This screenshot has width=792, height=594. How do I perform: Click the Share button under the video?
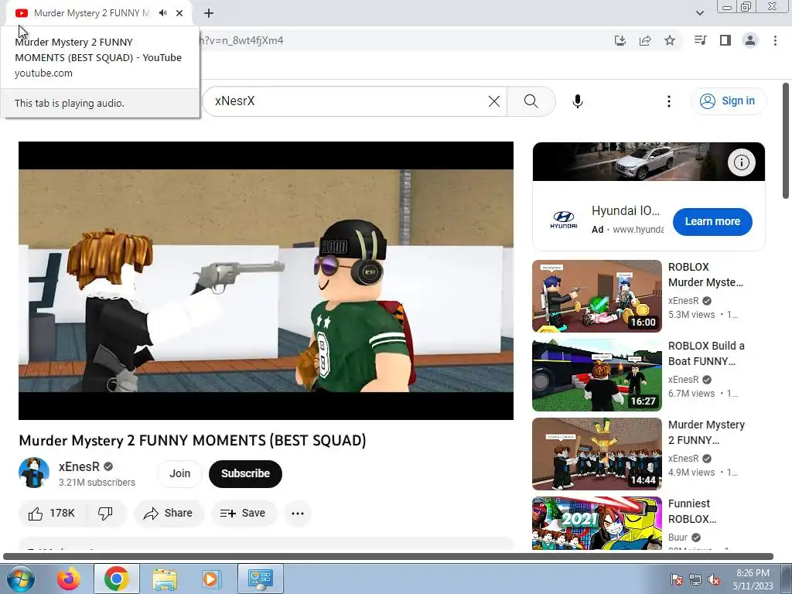169,514
